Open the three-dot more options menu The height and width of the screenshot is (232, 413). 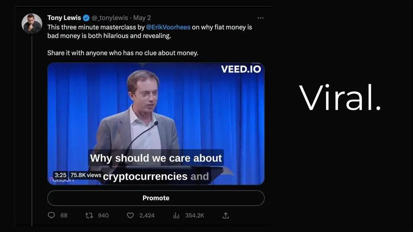click(260, 18)
